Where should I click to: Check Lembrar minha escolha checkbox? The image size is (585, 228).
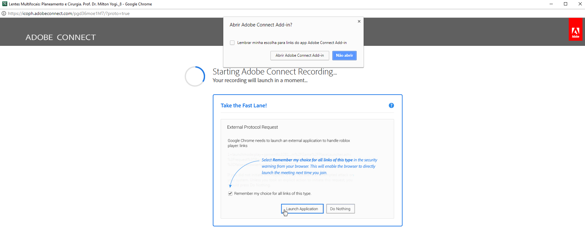click(232, 43)
